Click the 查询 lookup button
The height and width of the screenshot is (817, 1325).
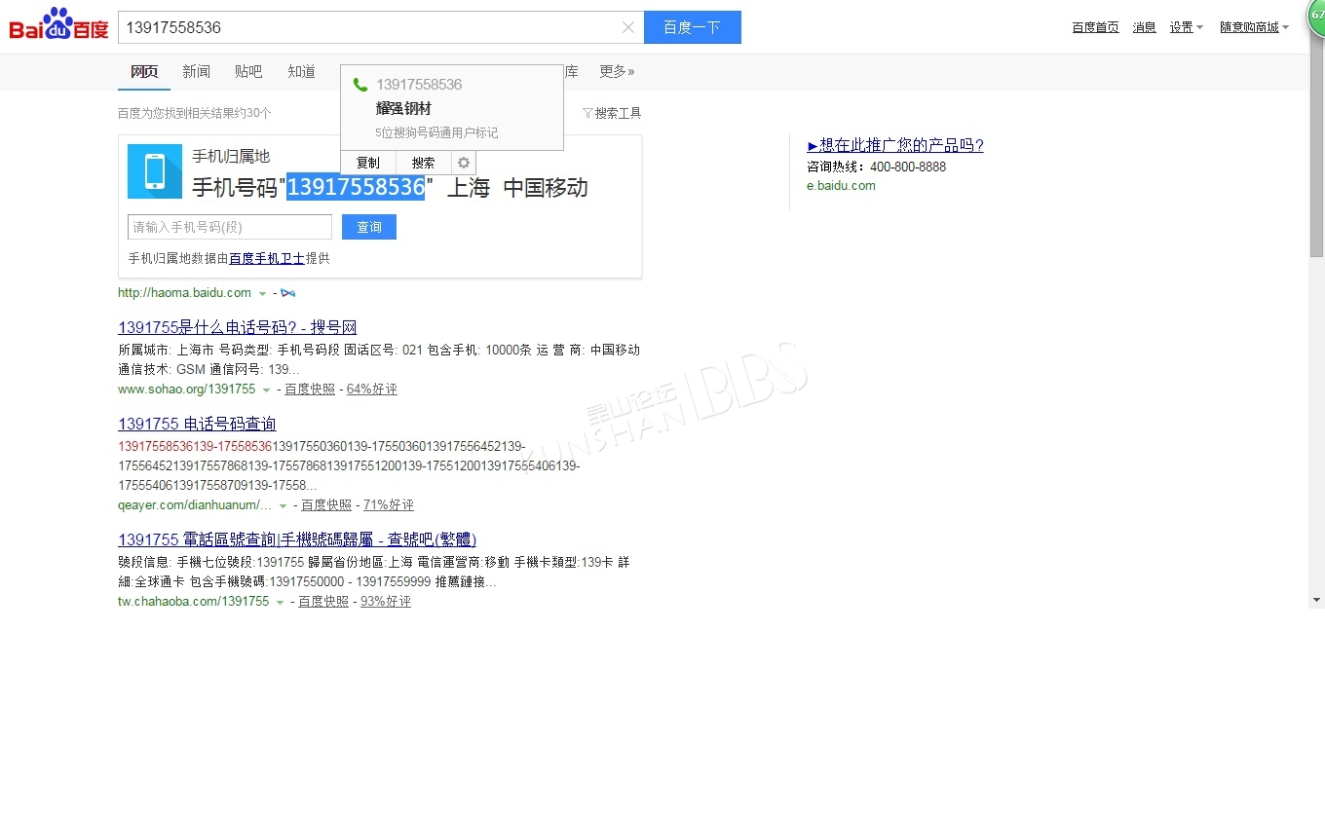coord(369,227)
